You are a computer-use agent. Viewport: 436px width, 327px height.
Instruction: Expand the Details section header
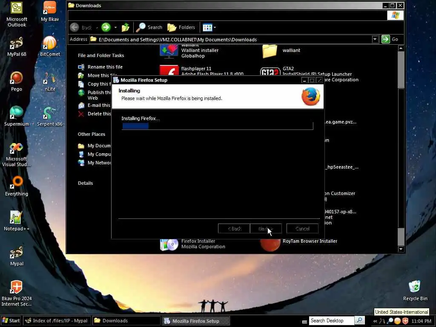click(85, 183)
